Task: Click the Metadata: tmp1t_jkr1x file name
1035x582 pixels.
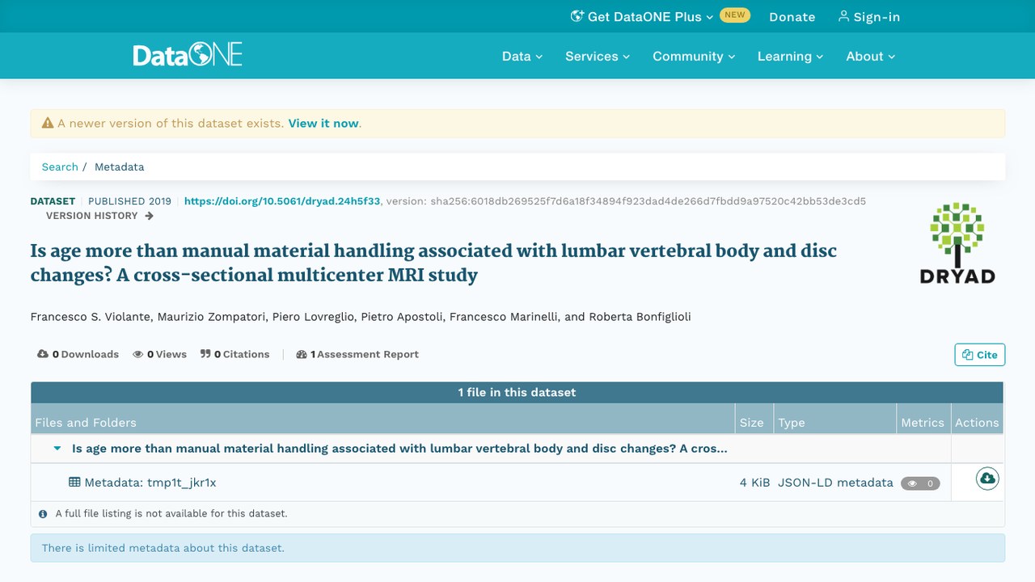Action: click(x=150, y=483)
